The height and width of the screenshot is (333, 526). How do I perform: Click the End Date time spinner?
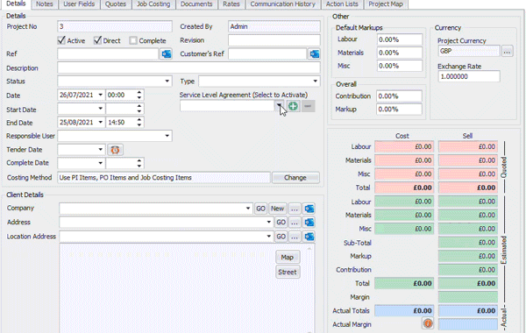[139, 123]
